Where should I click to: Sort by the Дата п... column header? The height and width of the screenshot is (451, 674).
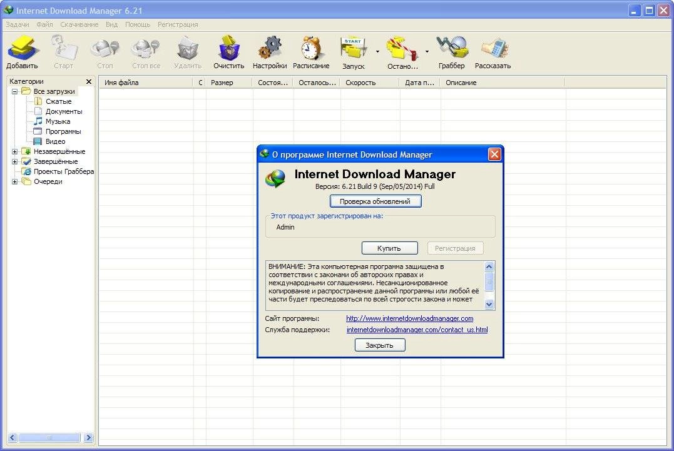[x=420, y=83]
